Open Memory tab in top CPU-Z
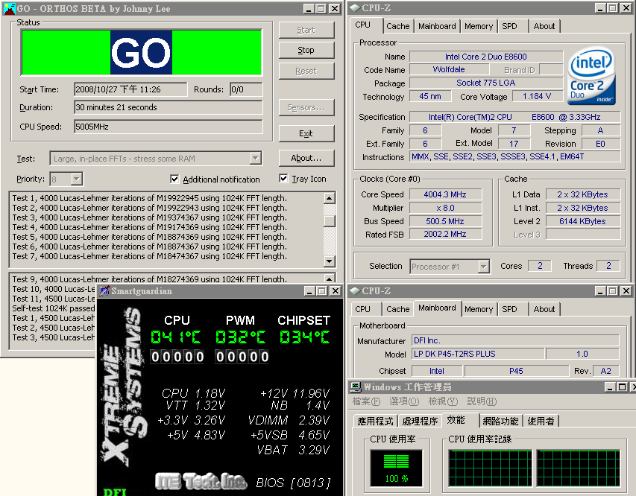 pos(479,26)
